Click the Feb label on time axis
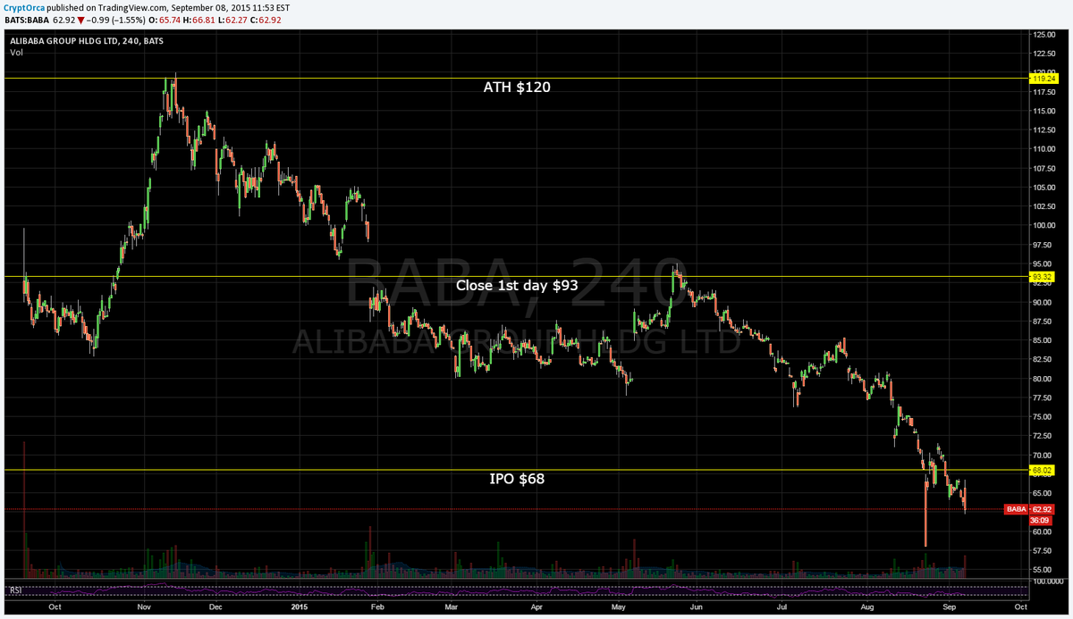Image resolution: width=1073 pixels, height=619 pixels. (x=376, y=606)
